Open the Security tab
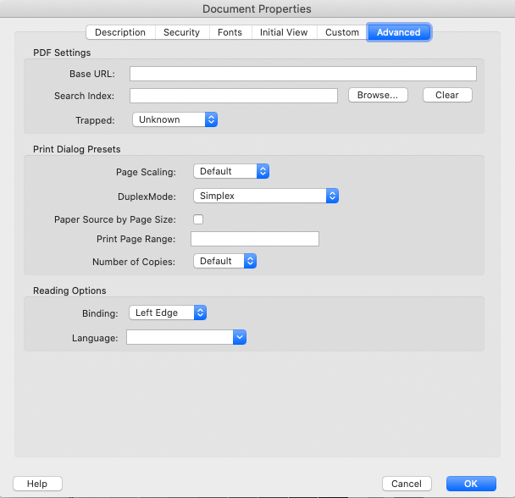The width and height of the screenshot is (515, 498). coord(181,32)
